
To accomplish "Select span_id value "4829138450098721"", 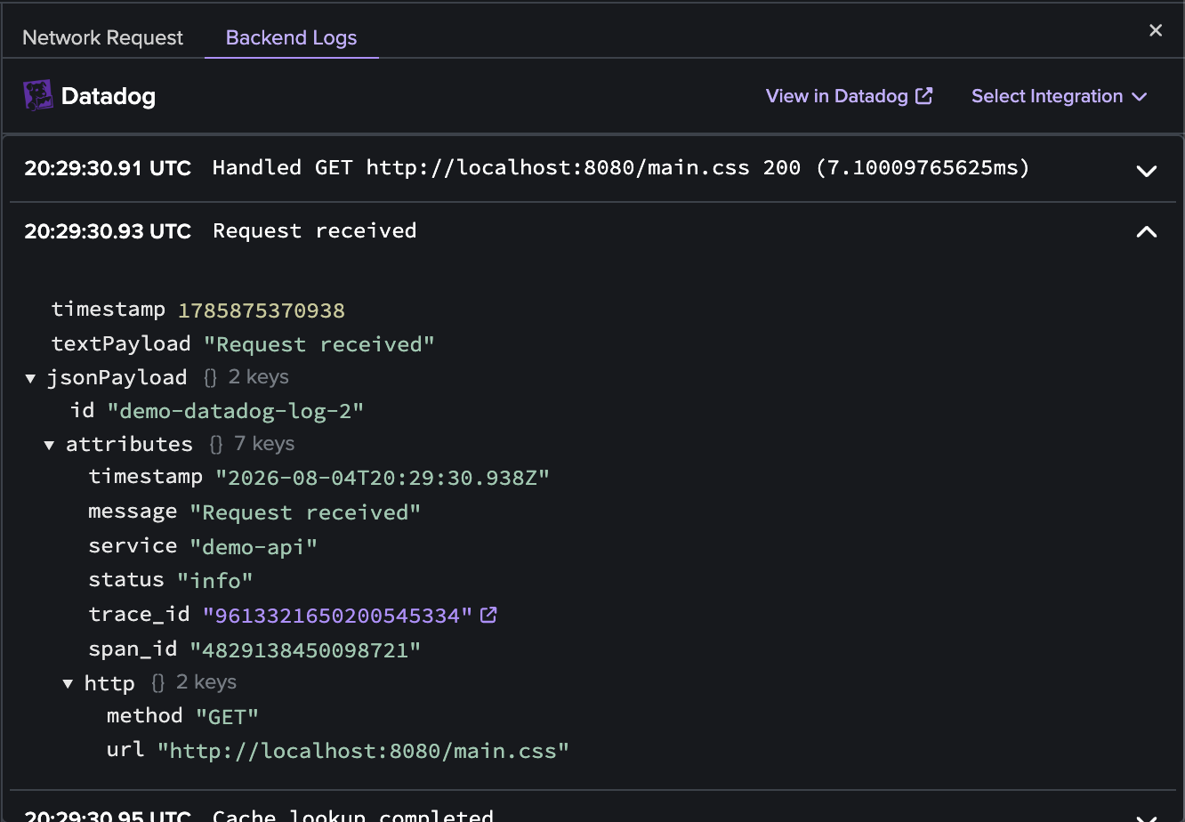I will click(x=305, y=650).
